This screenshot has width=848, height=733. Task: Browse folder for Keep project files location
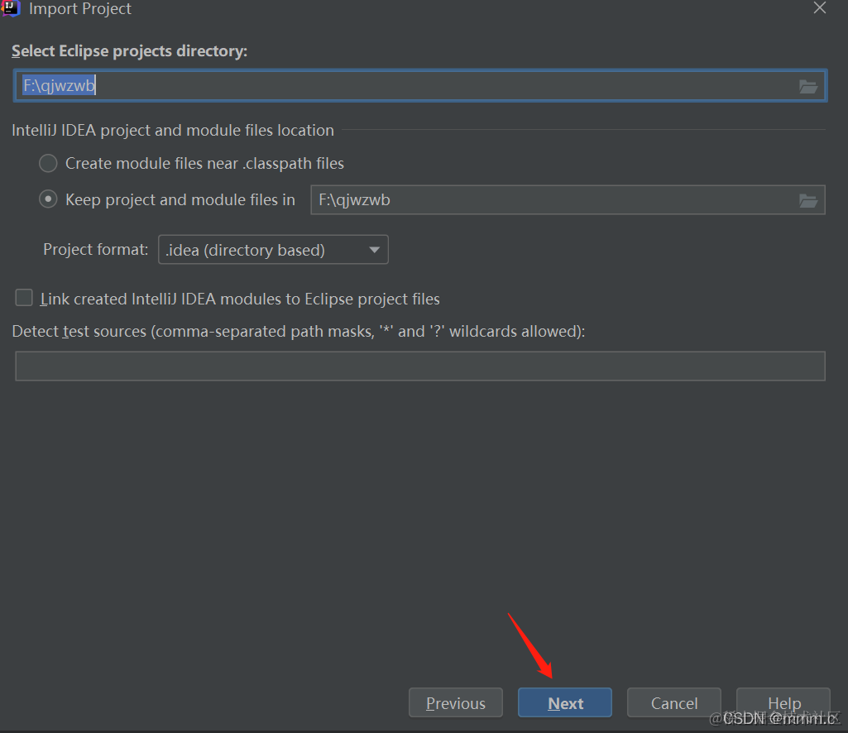click(x=808, y=201)
